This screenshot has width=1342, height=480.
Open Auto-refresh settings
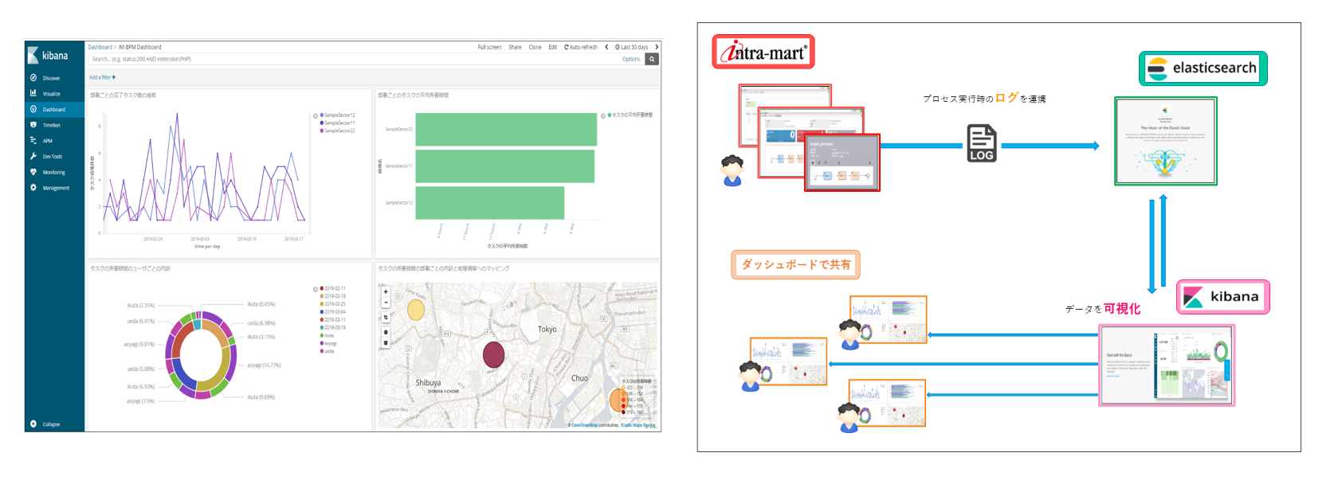pyautogui.click(x=581, y=47)
